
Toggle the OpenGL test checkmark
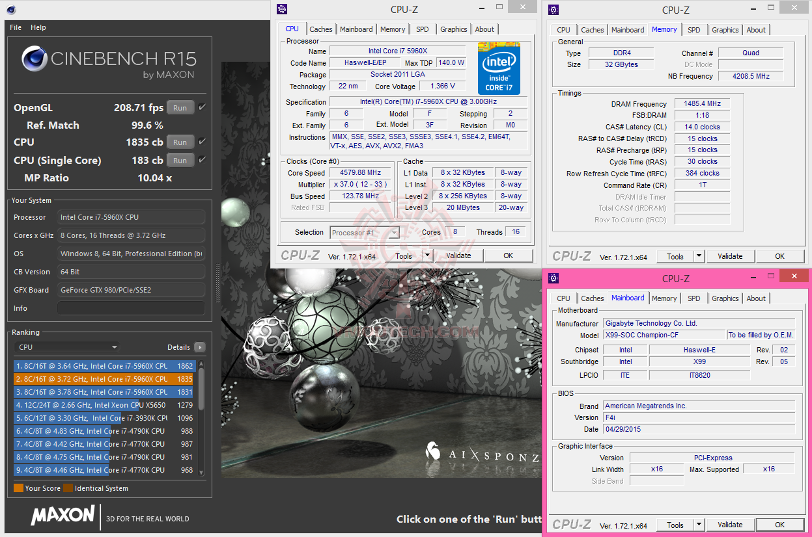pos(202,107)
